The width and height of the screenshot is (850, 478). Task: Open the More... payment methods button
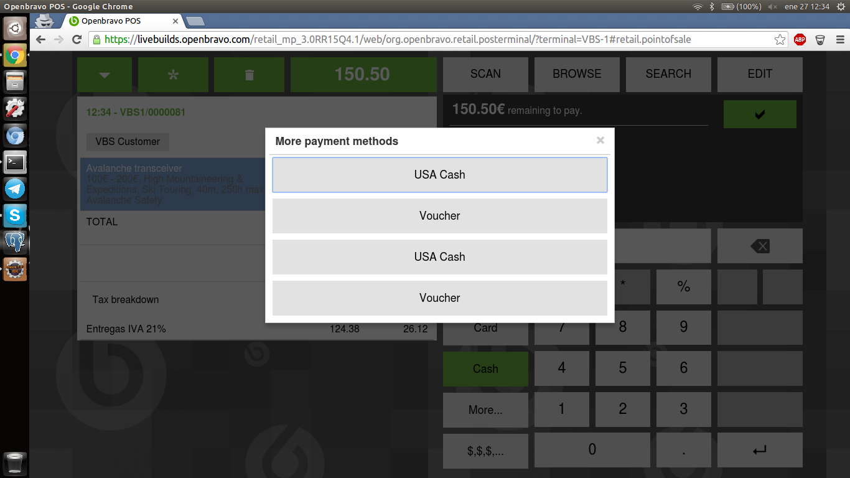click(485, 410)
